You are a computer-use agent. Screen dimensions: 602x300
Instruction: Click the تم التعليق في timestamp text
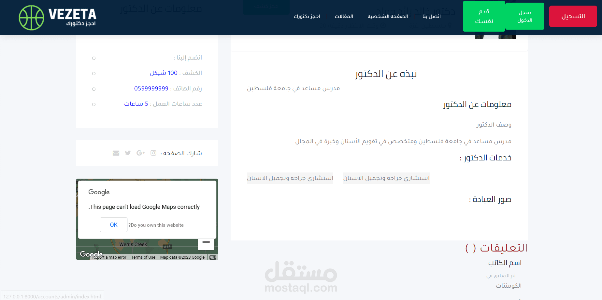point(501,276)
